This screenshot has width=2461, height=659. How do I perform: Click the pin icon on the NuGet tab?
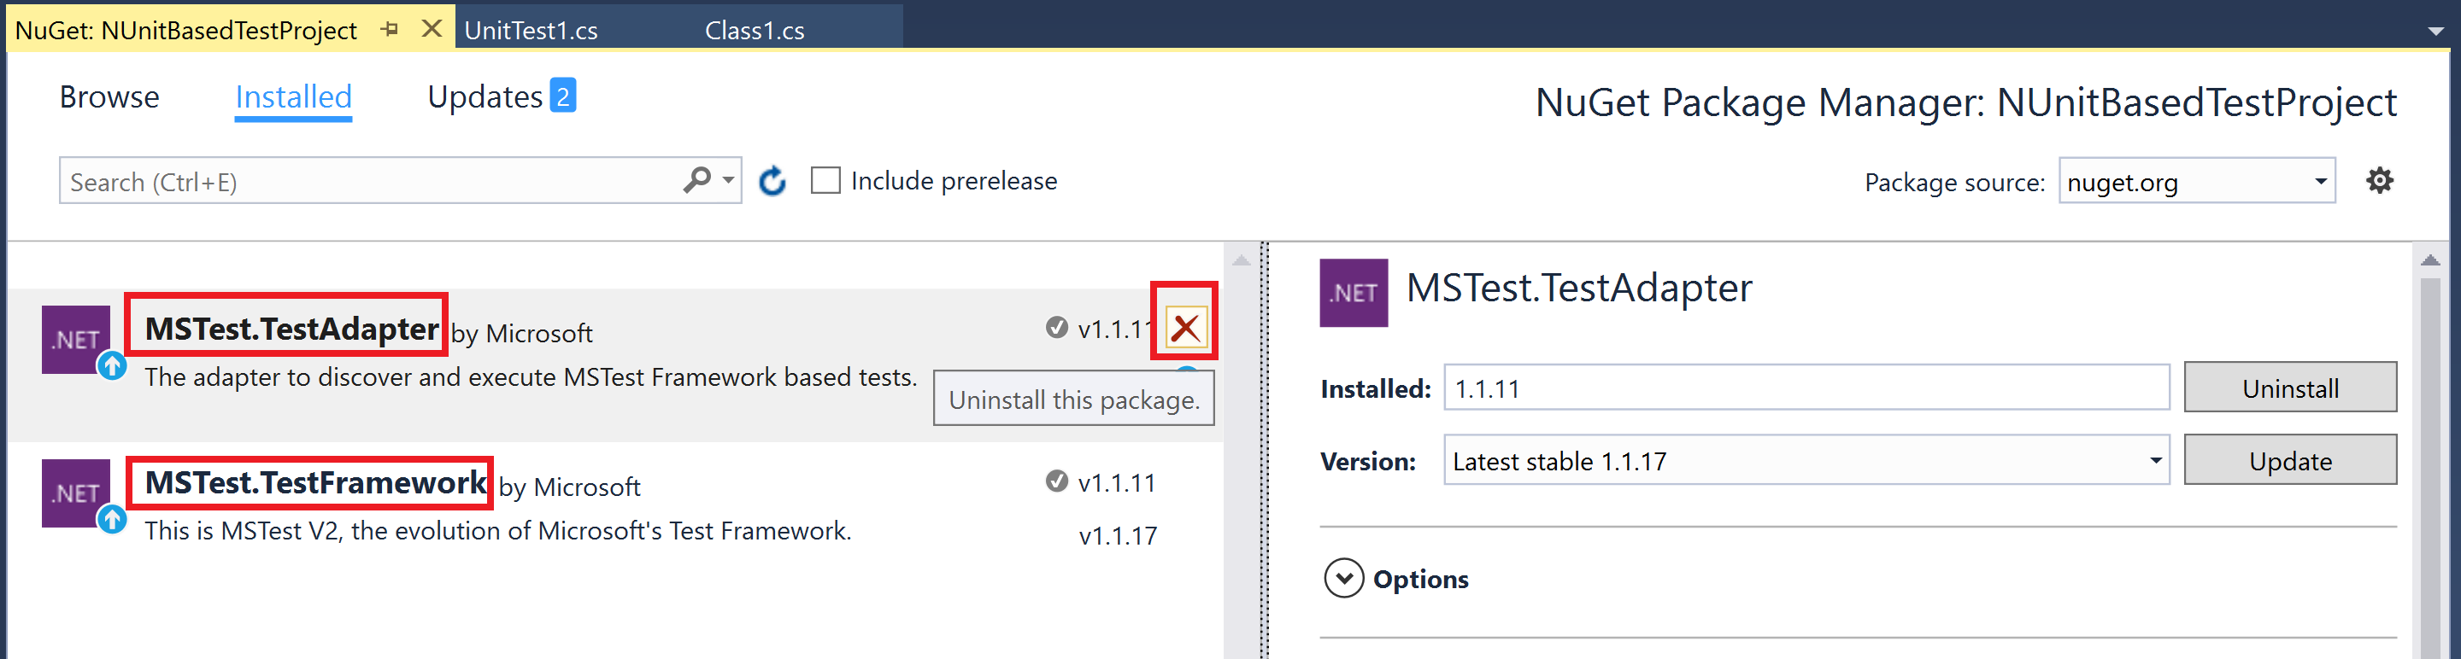[389, 30]
